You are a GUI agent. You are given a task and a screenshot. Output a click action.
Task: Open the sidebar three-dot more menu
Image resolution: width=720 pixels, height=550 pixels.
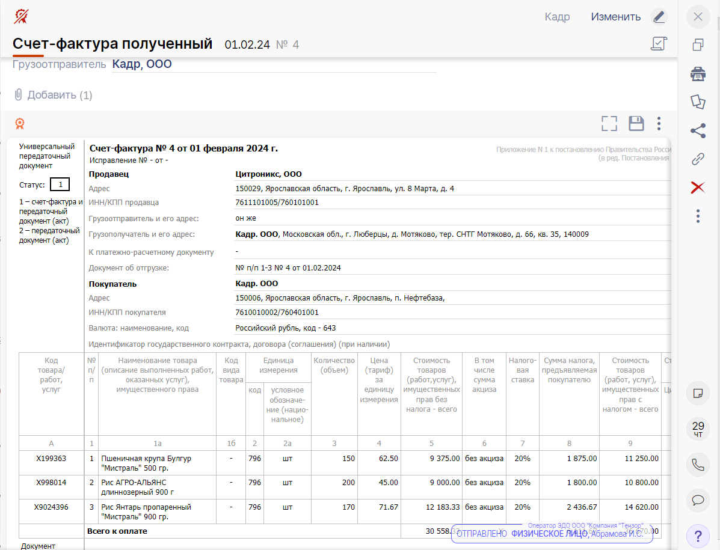(698, 216)
